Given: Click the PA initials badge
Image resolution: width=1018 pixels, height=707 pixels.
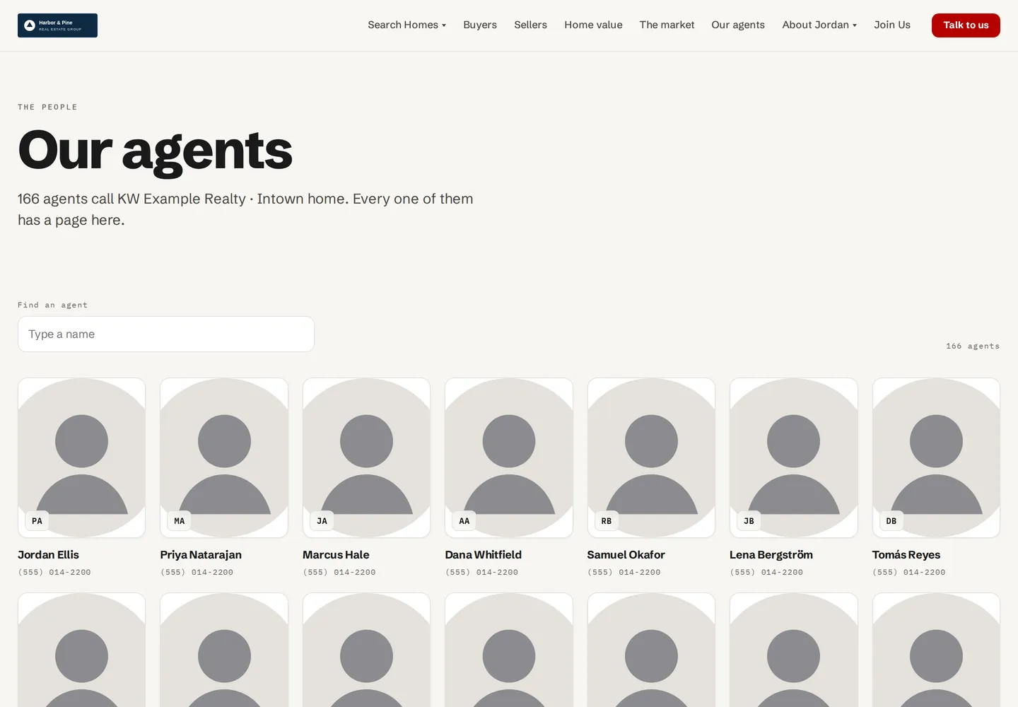Looking at the screenshot, I should [x=37, y=521].
